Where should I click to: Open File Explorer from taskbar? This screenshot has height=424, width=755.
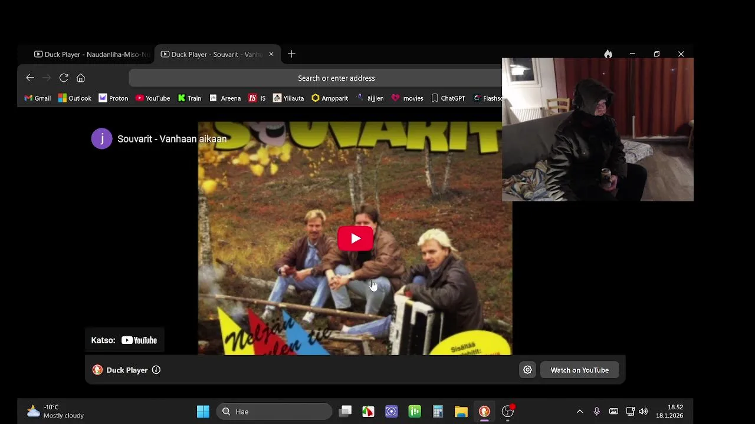[x=461, y=412]
